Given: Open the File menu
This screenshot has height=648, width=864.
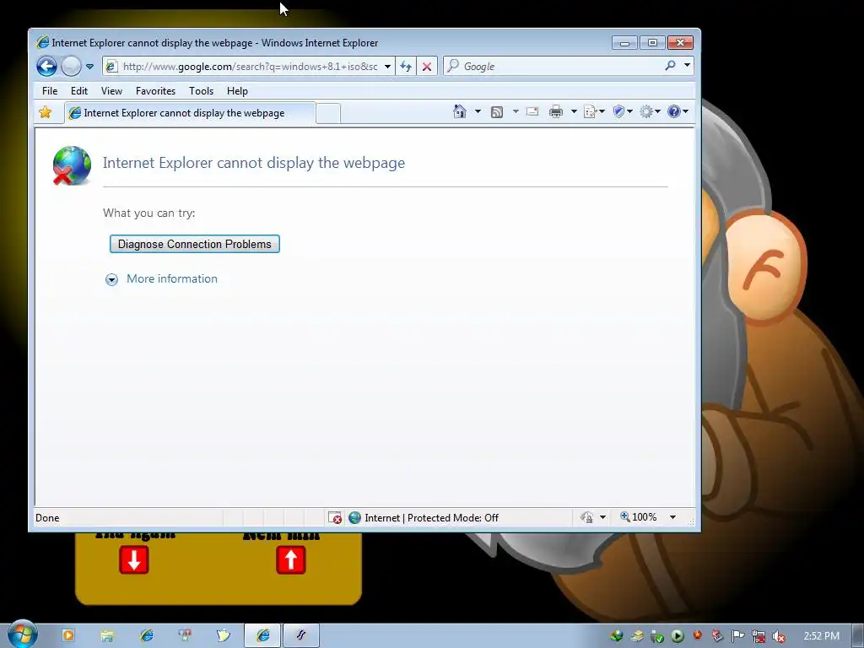Looking at the screenshot, I should pos(50,91).
